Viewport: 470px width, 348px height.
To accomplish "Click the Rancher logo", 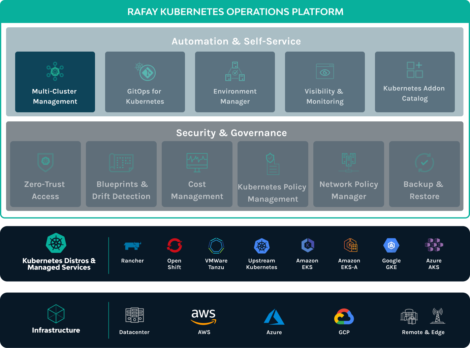I will 132,246.
